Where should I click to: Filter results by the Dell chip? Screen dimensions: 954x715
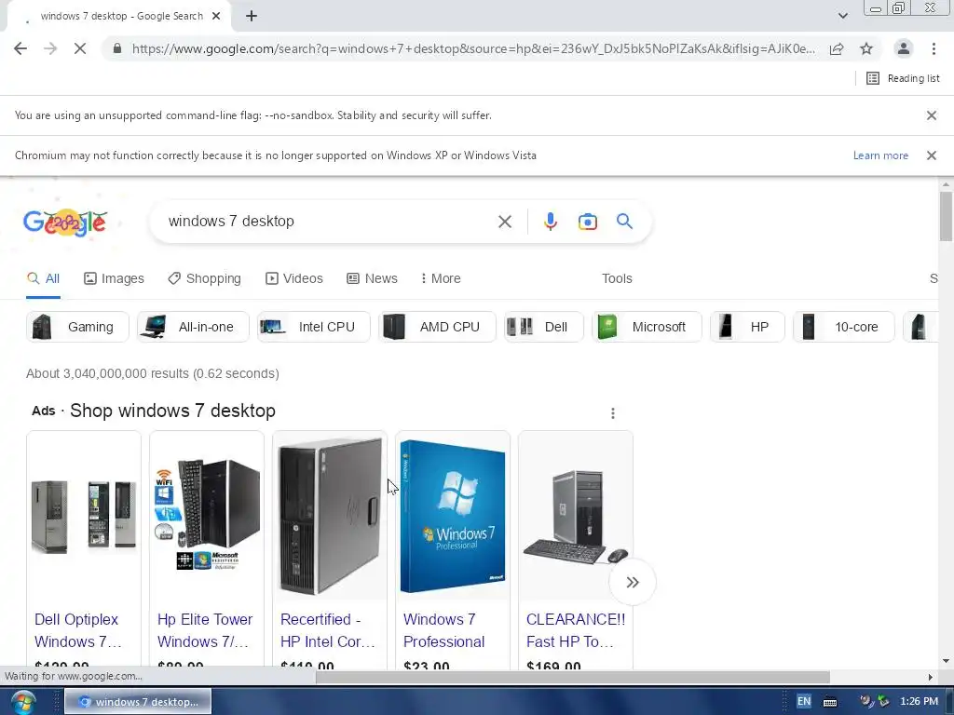tap(543, 327)
